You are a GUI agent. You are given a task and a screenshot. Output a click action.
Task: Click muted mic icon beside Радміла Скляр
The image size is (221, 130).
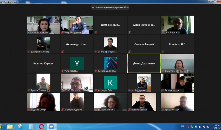point(29,109)
